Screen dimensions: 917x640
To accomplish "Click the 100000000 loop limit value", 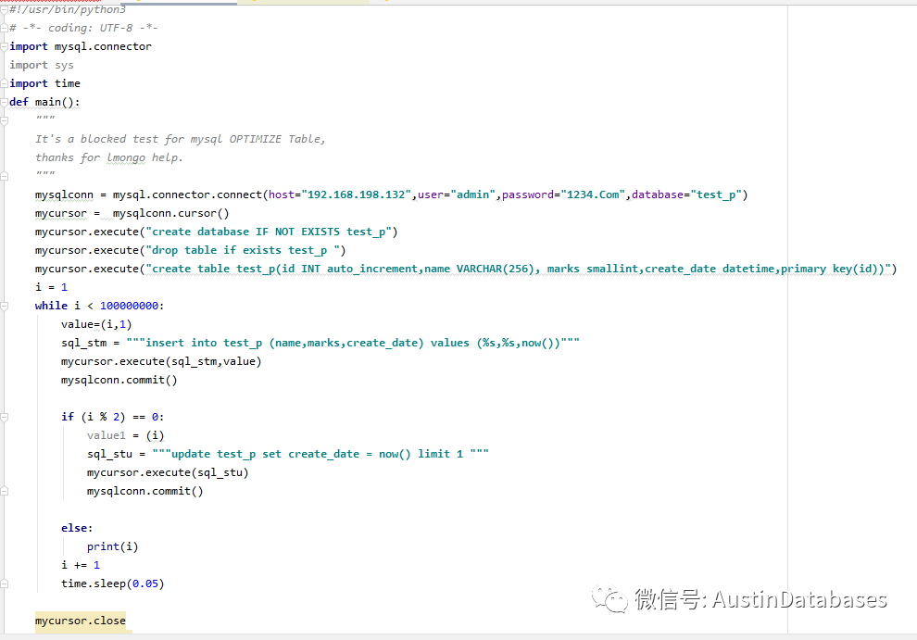I will click(127, 306).
